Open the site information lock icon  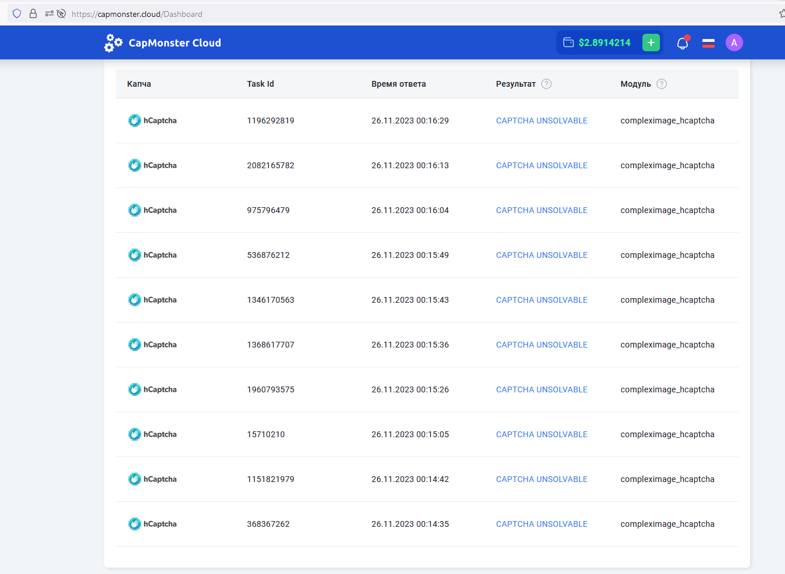pos(33,13)
